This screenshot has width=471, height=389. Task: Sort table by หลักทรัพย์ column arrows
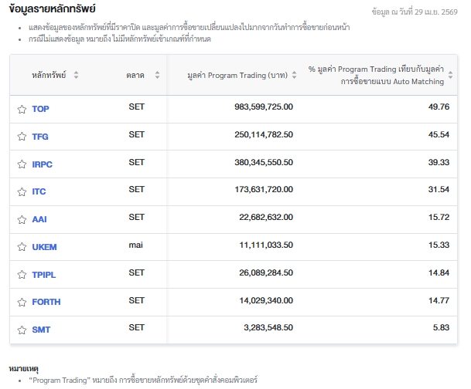76,75
